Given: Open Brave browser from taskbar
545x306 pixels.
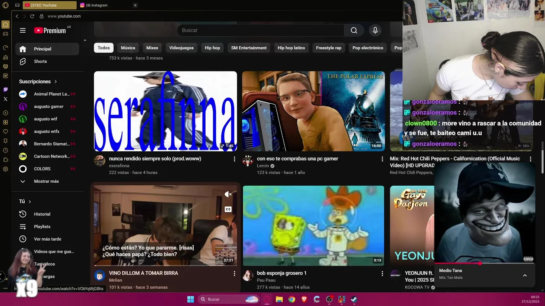Looking at the screenshot, I should click(304, 299).
